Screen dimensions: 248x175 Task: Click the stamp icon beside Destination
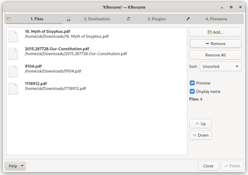(x=68, y=19)
